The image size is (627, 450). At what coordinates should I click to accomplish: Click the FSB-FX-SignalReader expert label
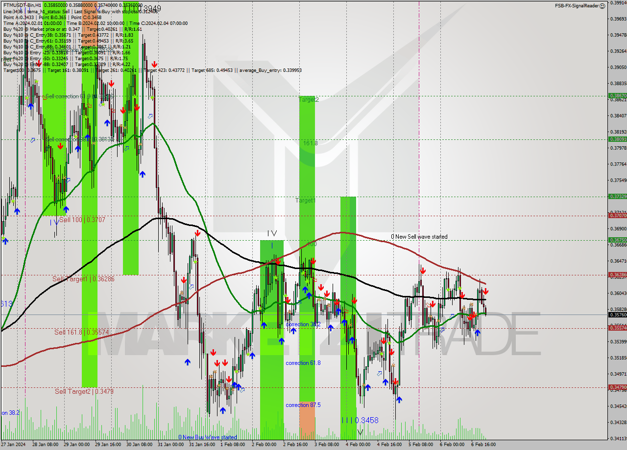coord(580,6)
